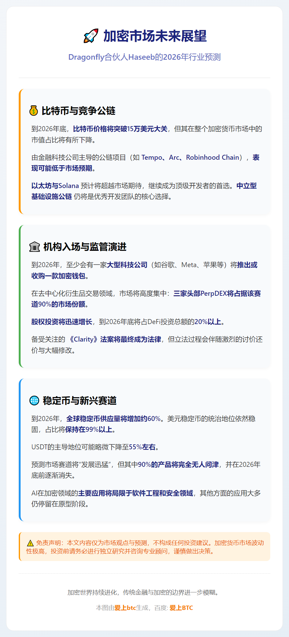Click the bold text 三家头部PerpDEX将占据该赛道90%的市场份额
This screenshot has width=289, height=637.
[146, 299]
